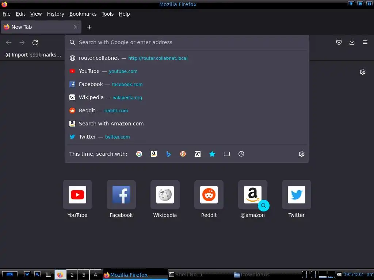
Task: Activate Downloads window taskbar entry
Action: click(x=266, y=275)
